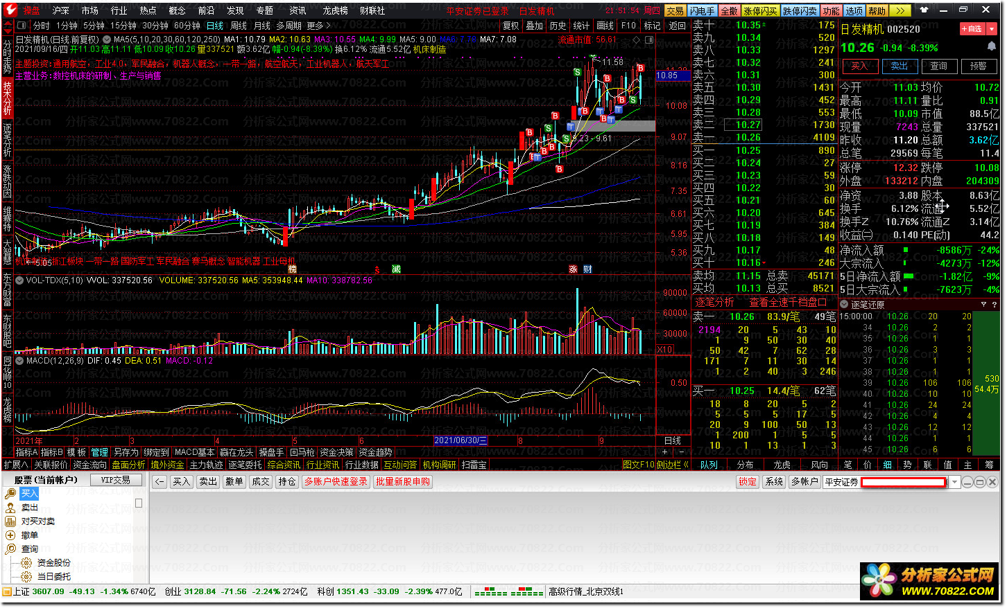Toggle 叠加 overlay option
This screenshot has height=608, width=1007.
535,26
